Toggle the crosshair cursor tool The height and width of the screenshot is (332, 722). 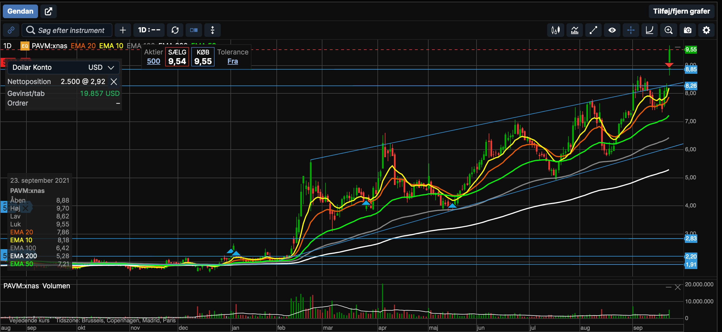click(x=631, y=30)
